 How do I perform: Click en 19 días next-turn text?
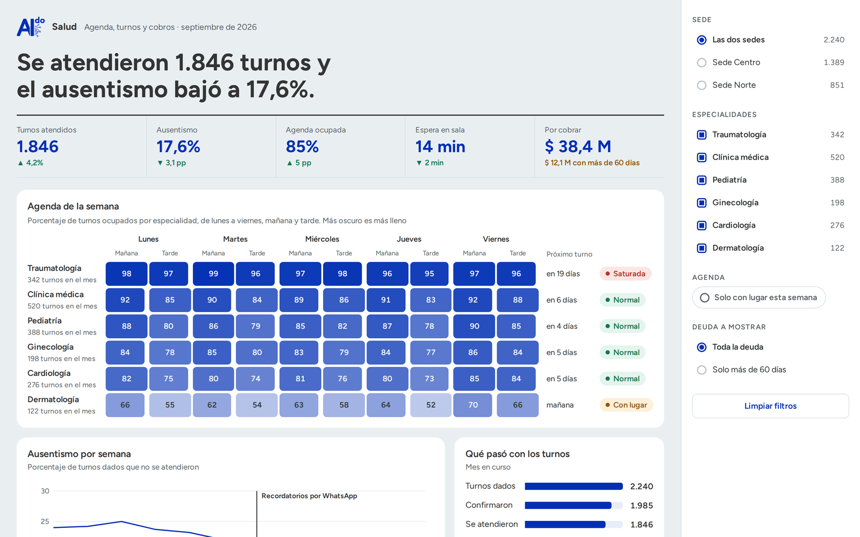tap(563, 274)
